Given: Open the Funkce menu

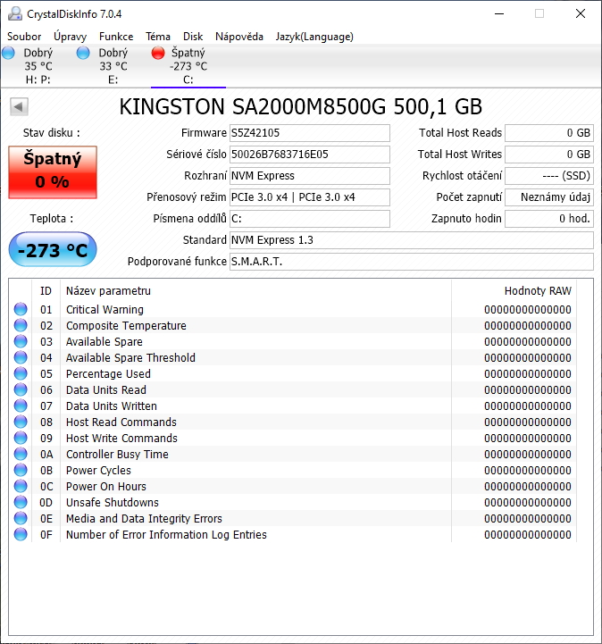Looking at the screenshot, I should 116,37.
